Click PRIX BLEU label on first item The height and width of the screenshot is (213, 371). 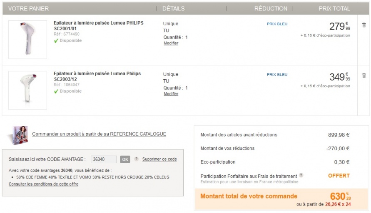pos(277,24)
